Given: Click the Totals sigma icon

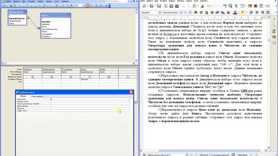Looking at the screenshot, I should (72, 6).
